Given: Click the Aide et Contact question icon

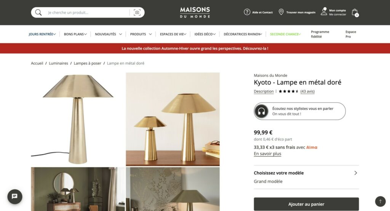Looking at the screenshot, I should point(247,12).
